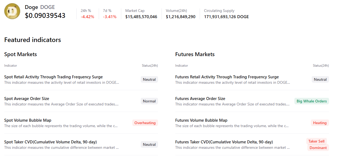
Task: Open the Spot Volume Bubble Map indicator
Action: click(x=28, y=120)
